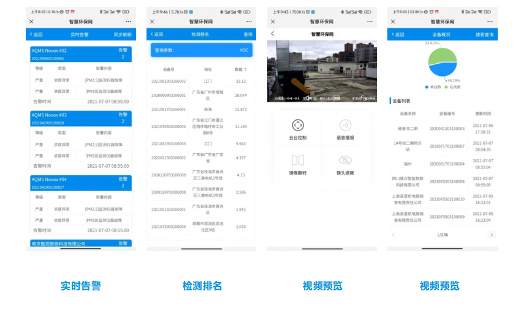This screenshot has width=521, height=310.
Task: Open 云台控制 pan-tilt control
Action: tap(298, 129)
